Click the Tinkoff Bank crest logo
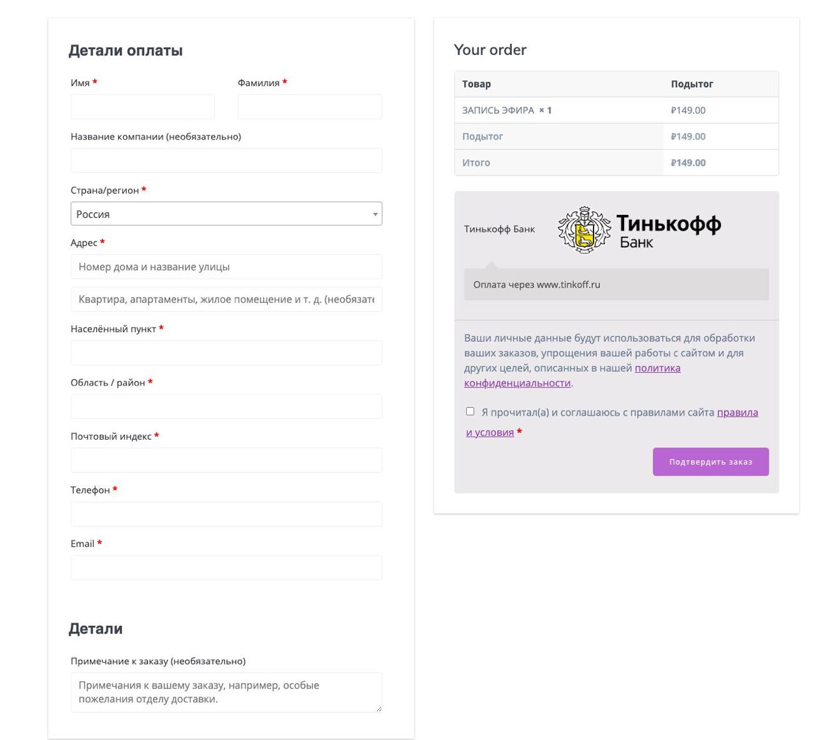Screen dimensions: 816x740 coord(584,229)
